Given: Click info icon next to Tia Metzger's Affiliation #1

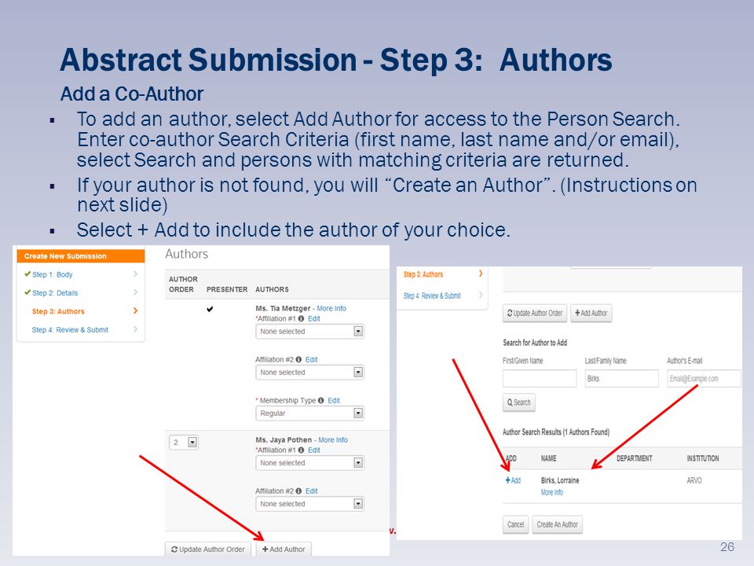Looking at the screenshot, I should [301, 318].
